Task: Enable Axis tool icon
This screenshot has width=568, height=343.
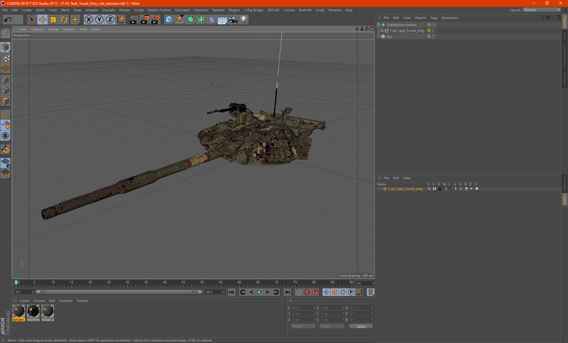Action: (5, 114)
